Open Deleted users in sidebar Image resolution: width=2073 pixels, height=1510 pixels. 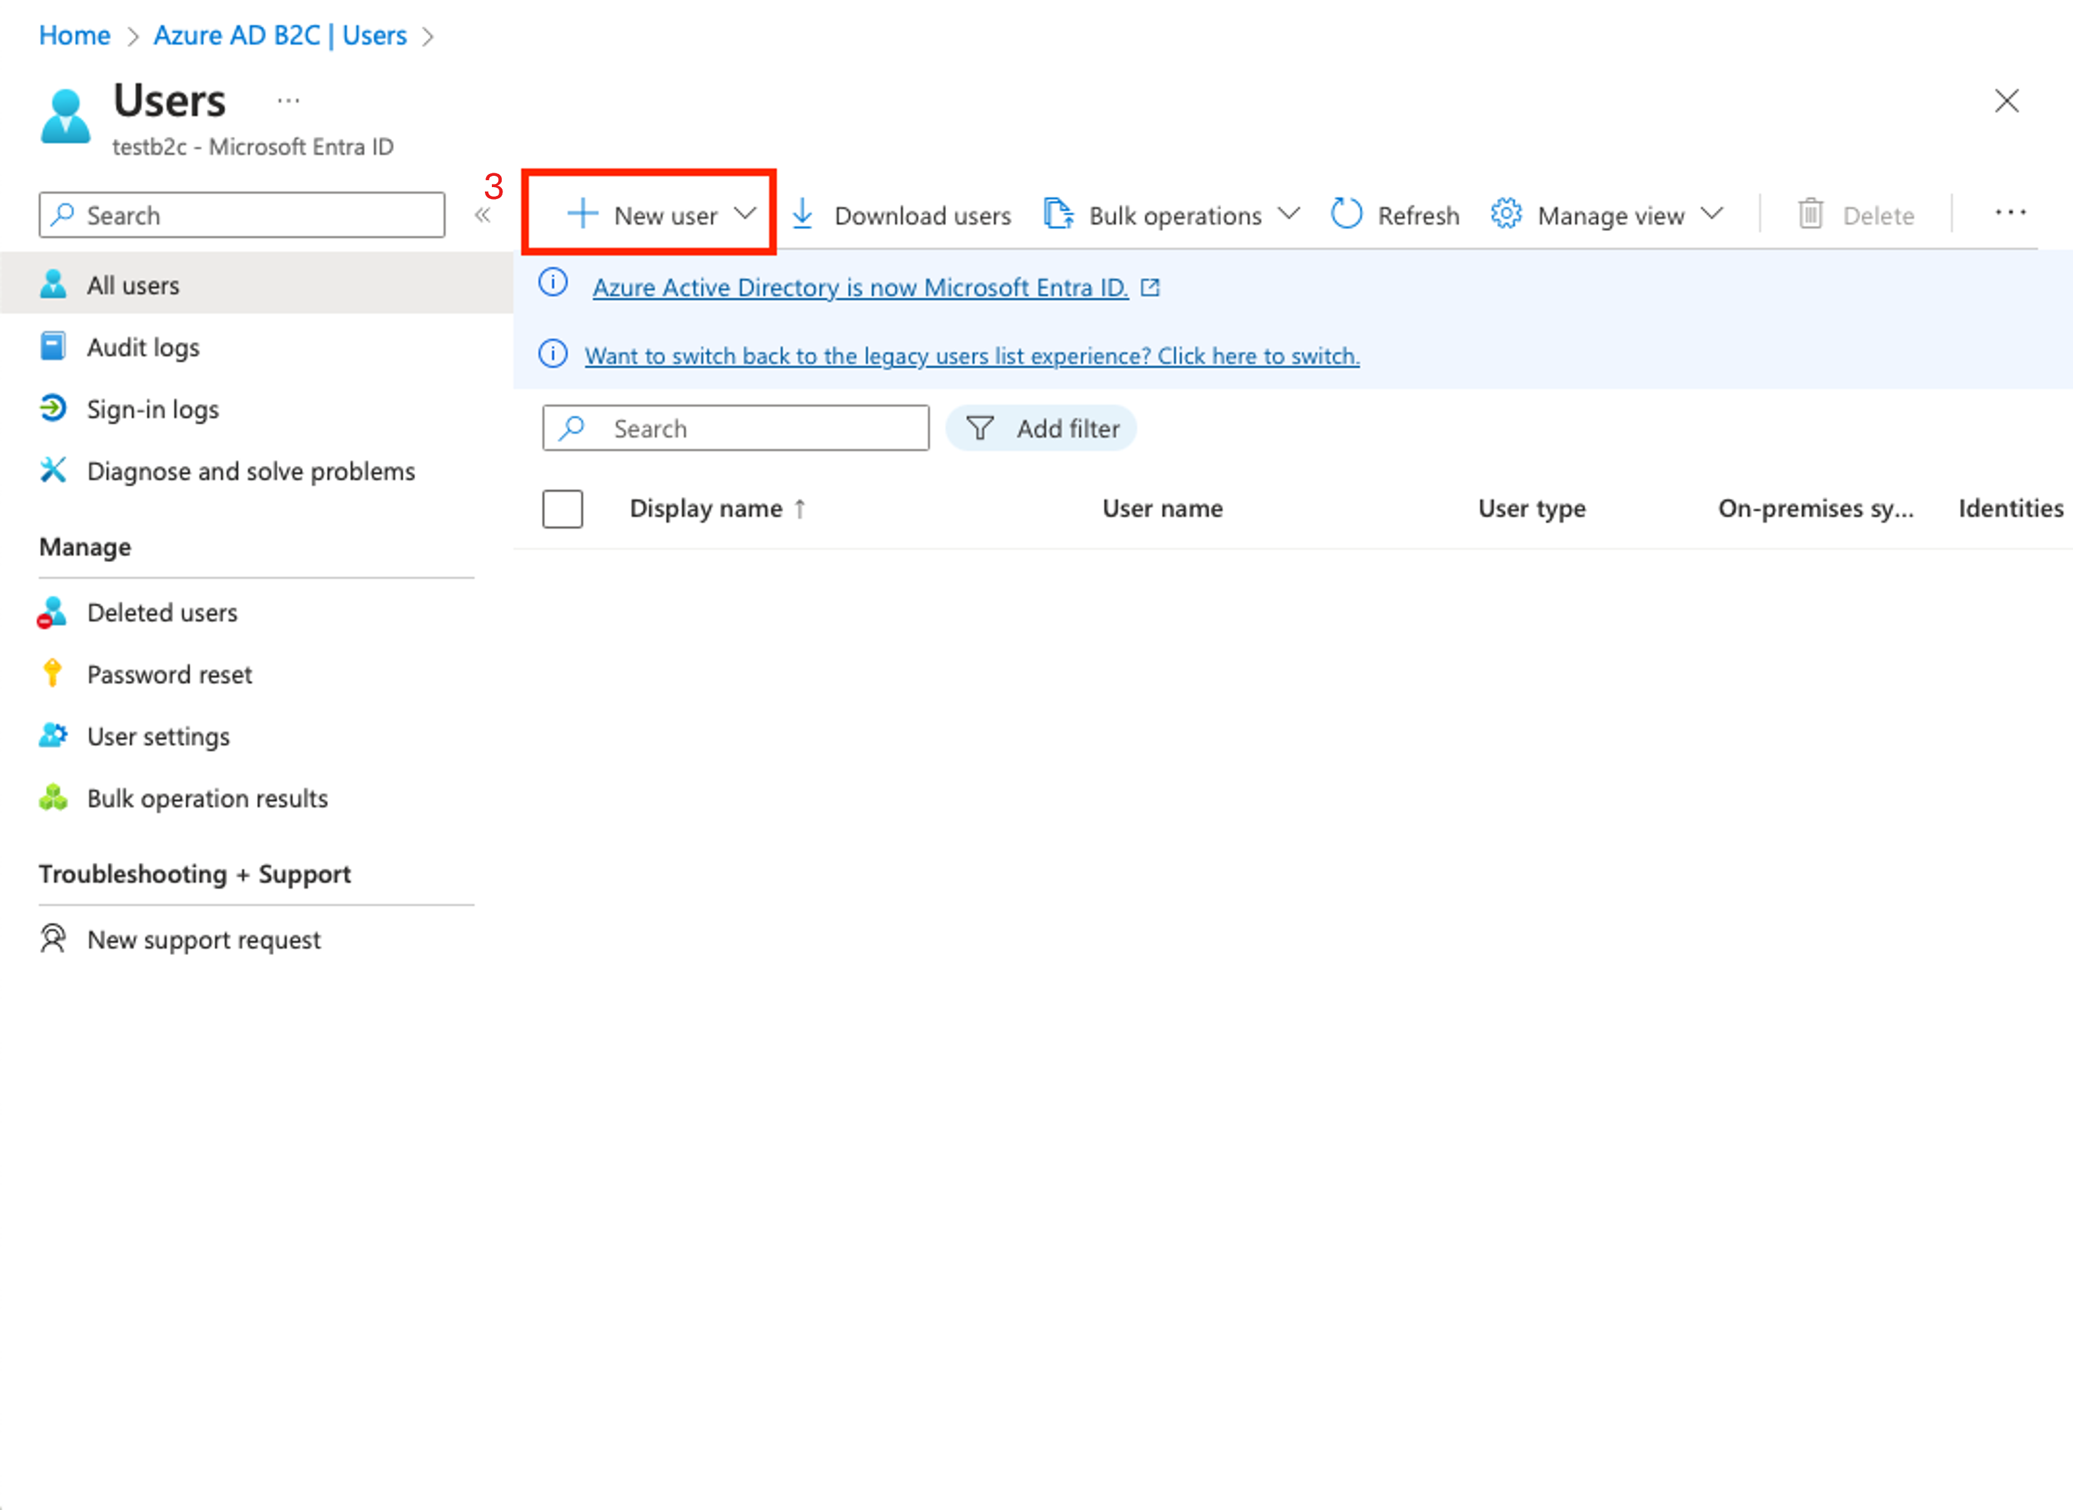(x=162, y=612)
